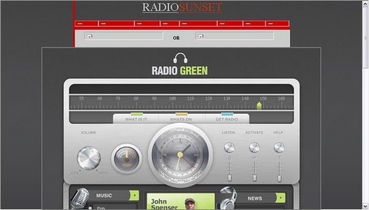
Task: Click the headphones logo above Radio Green
Action: click(x=180, y=58)
